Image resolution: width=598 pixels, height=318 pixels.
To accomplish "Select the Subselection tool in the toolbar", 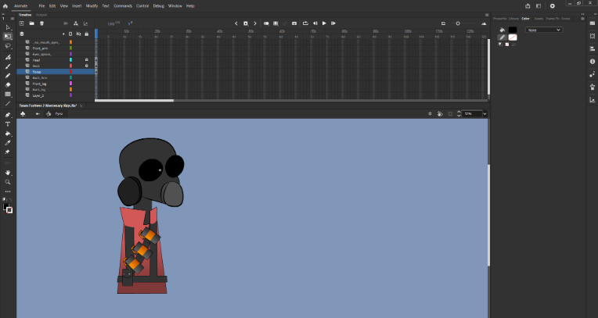I will [8, 27].
